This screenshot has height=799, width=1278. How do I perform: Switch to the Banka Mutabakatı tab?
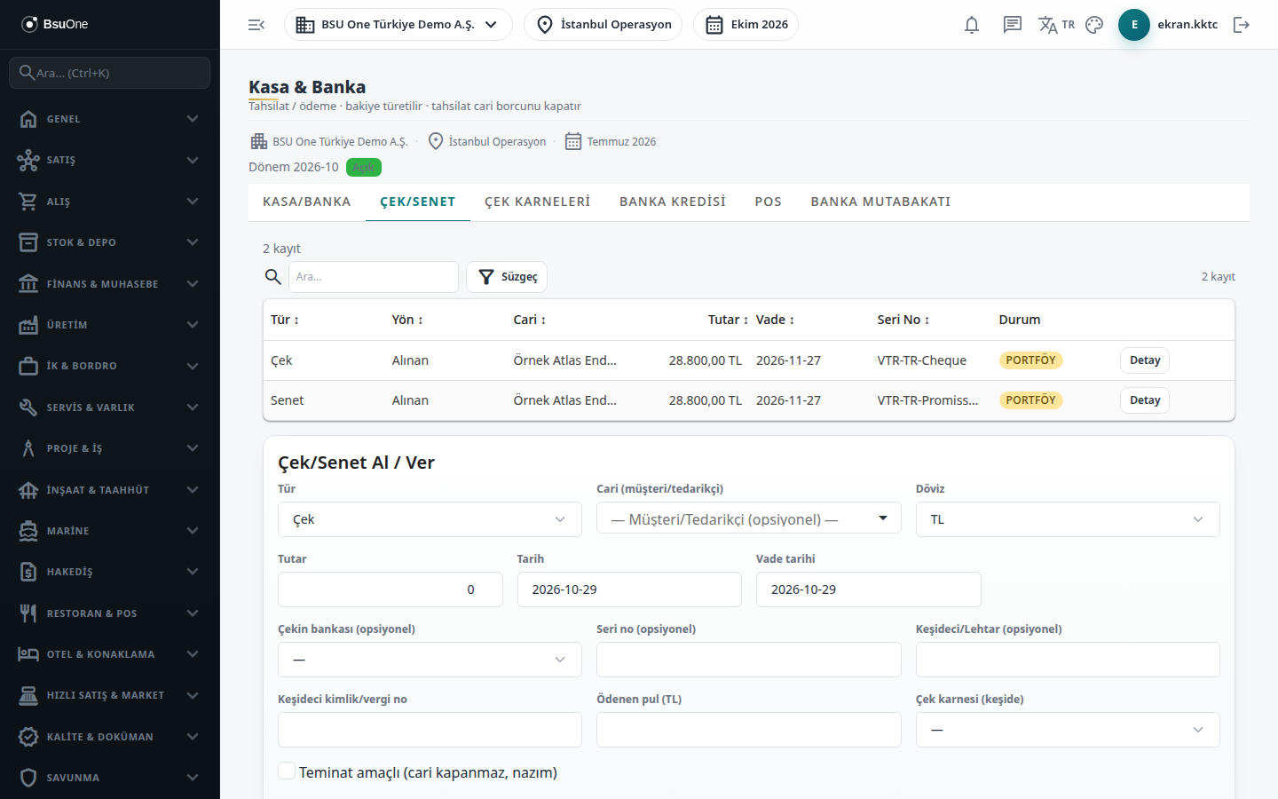[x=880, y=202]
